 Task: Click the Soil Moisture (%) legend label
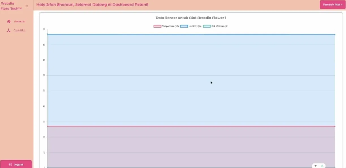pos(220,26)
